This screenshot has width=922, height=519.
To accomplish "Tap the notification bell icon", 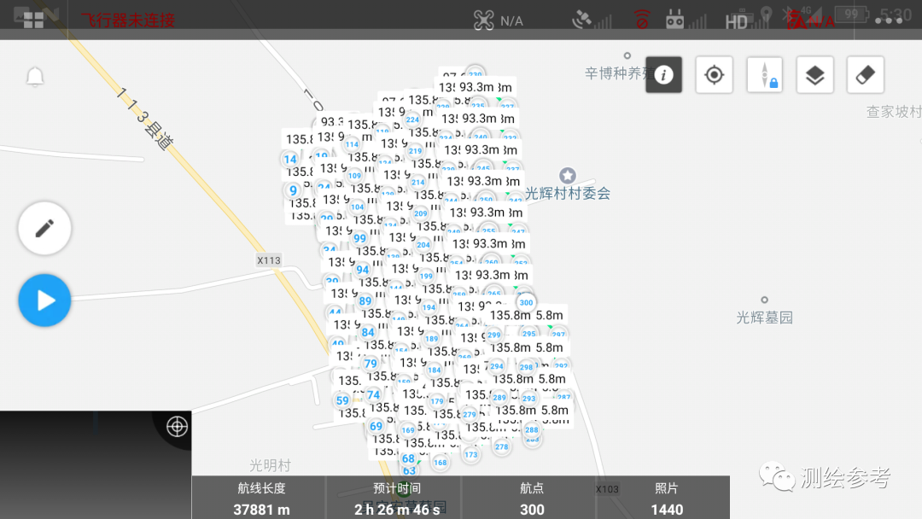I will click(35, 77).
